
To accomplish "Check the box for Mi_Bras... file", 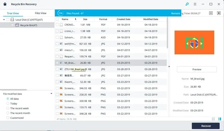I will coord(57,63).
